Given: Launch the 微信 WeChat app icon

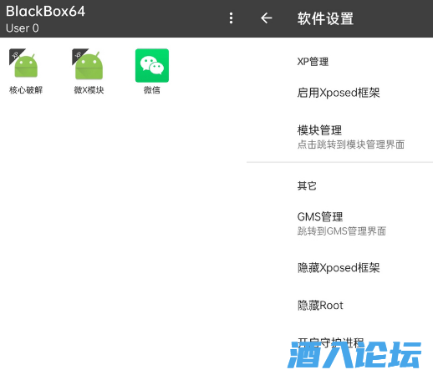Looking at the screenshot, I should (152, 65).
